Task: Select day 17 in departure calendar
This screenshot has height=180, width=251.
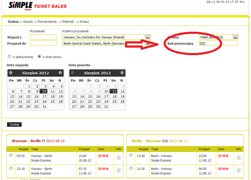Action: tap(44, 96)
